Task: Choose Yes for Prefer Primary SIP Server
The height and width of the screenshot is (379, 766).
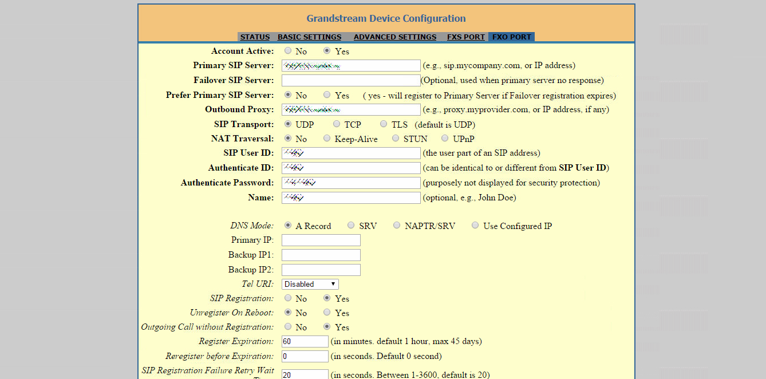Action: 327,95
